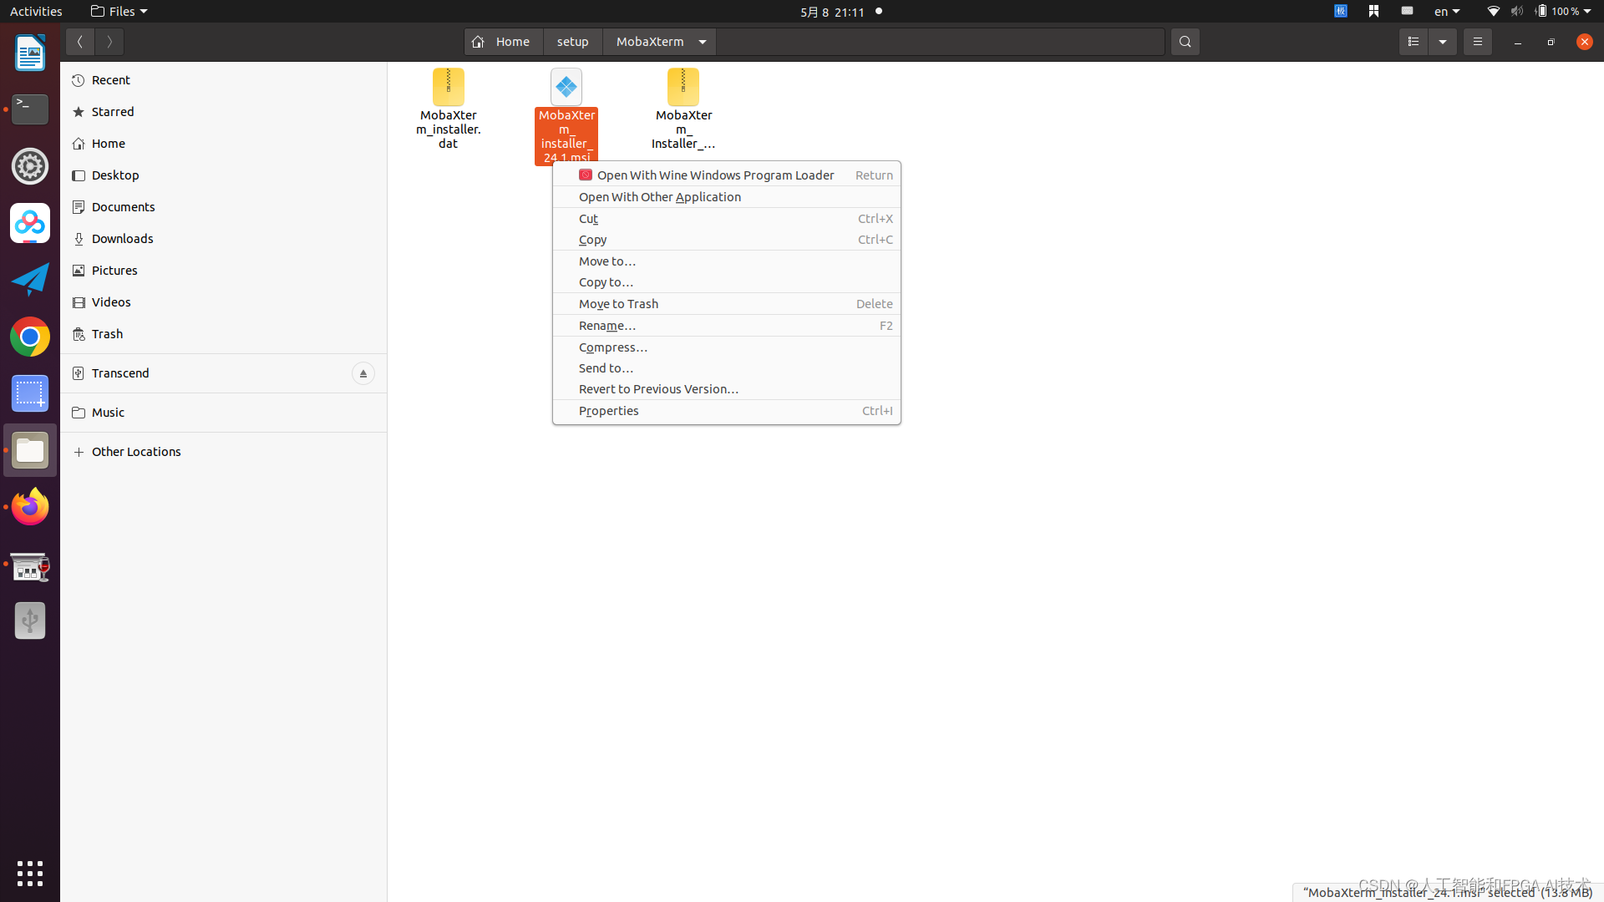Viewport: 1604px width, 902px height.
Task: Open Music in the sidebar
Action: click(x=224, y=413)
